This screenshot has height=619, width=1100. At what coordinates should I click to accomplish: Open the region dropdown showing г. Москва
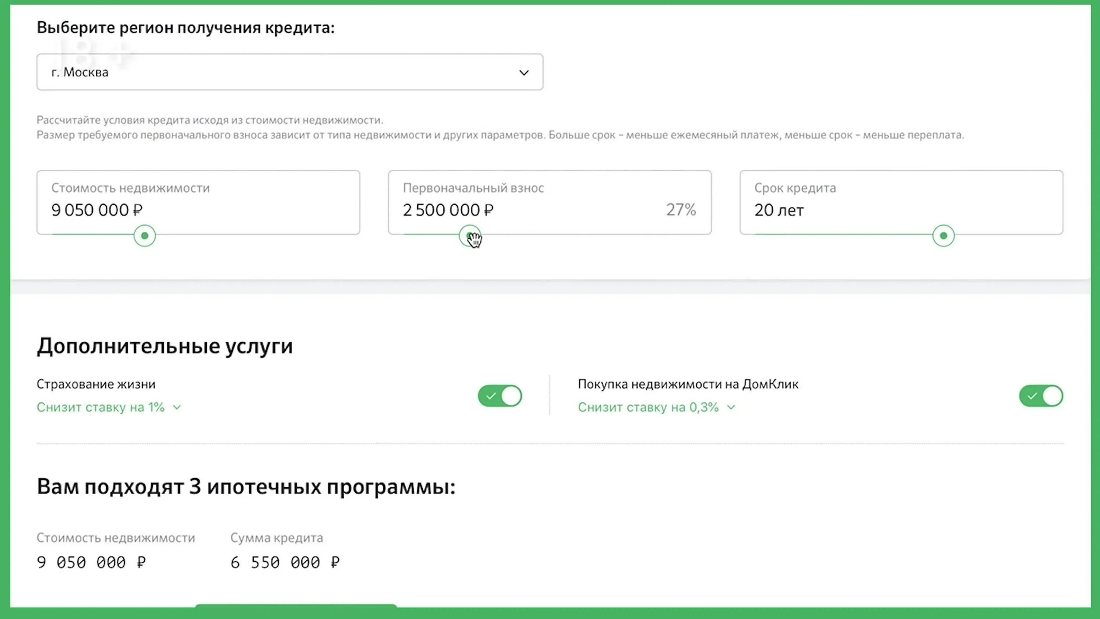(x=290, y=72)
